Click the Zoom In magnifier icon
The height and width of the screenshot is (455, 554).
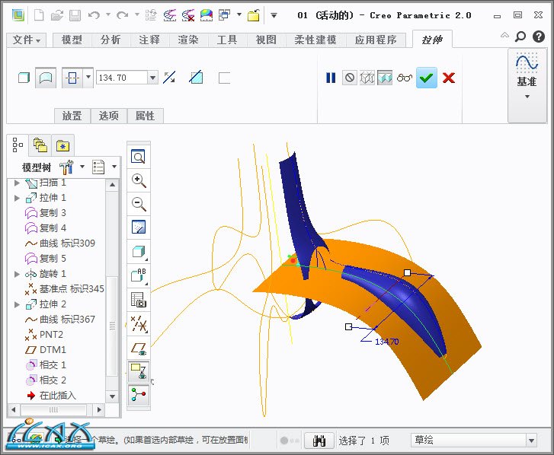138,180
